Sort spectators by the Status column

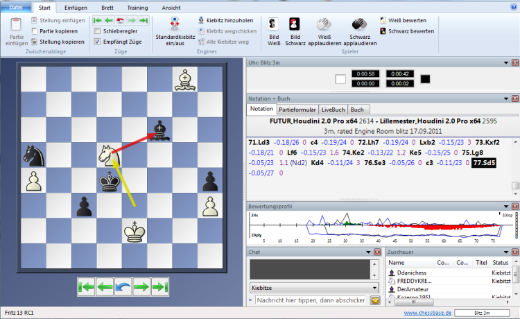click(x=501, y=263)
